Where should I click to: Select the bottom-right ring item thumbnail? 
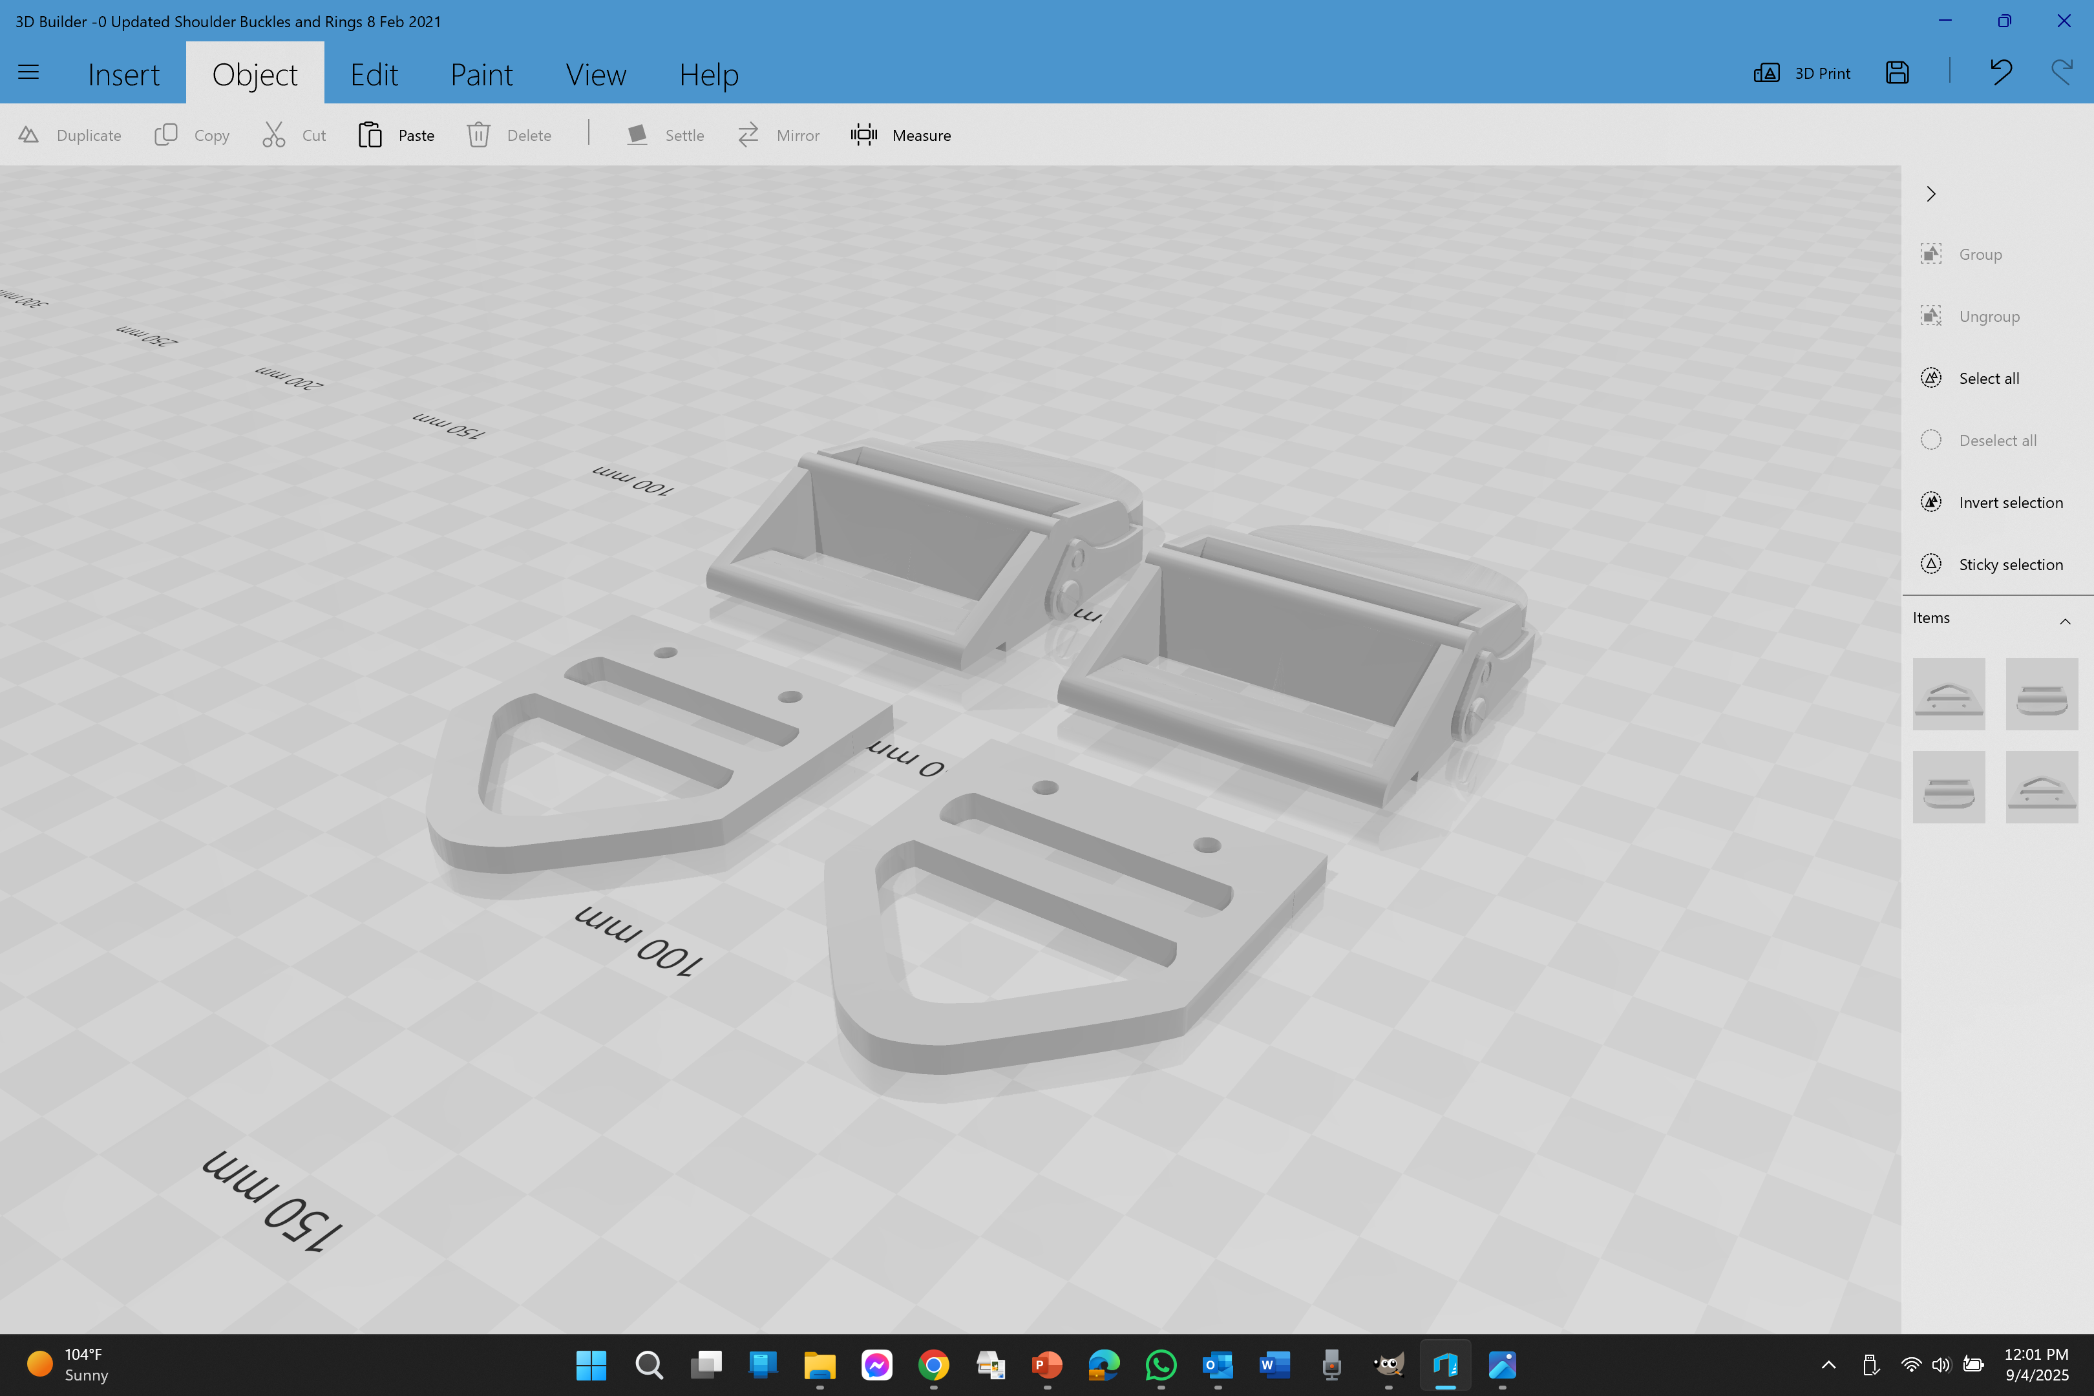pyautogui.click(x=2042, y=787)
